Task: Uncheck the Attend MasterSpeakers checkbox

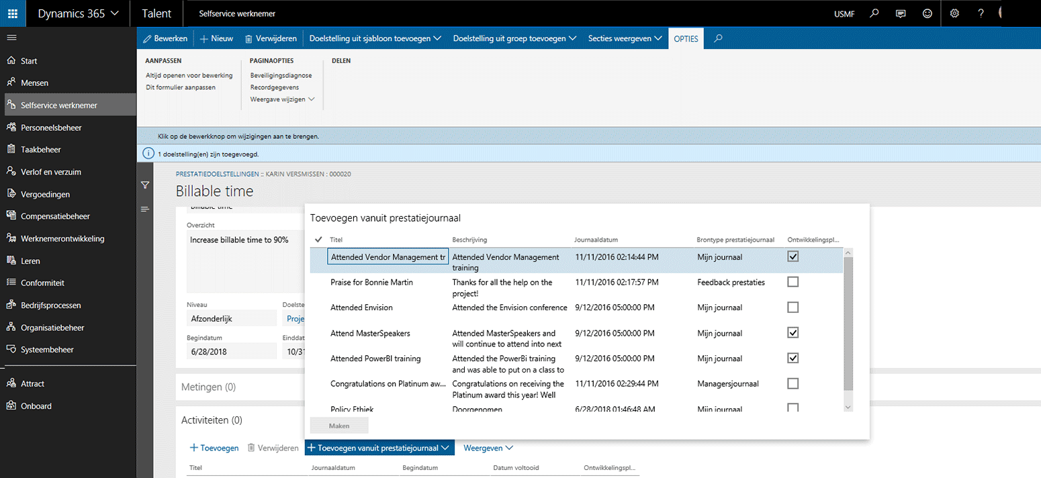Action: click(x=793, y=333)
